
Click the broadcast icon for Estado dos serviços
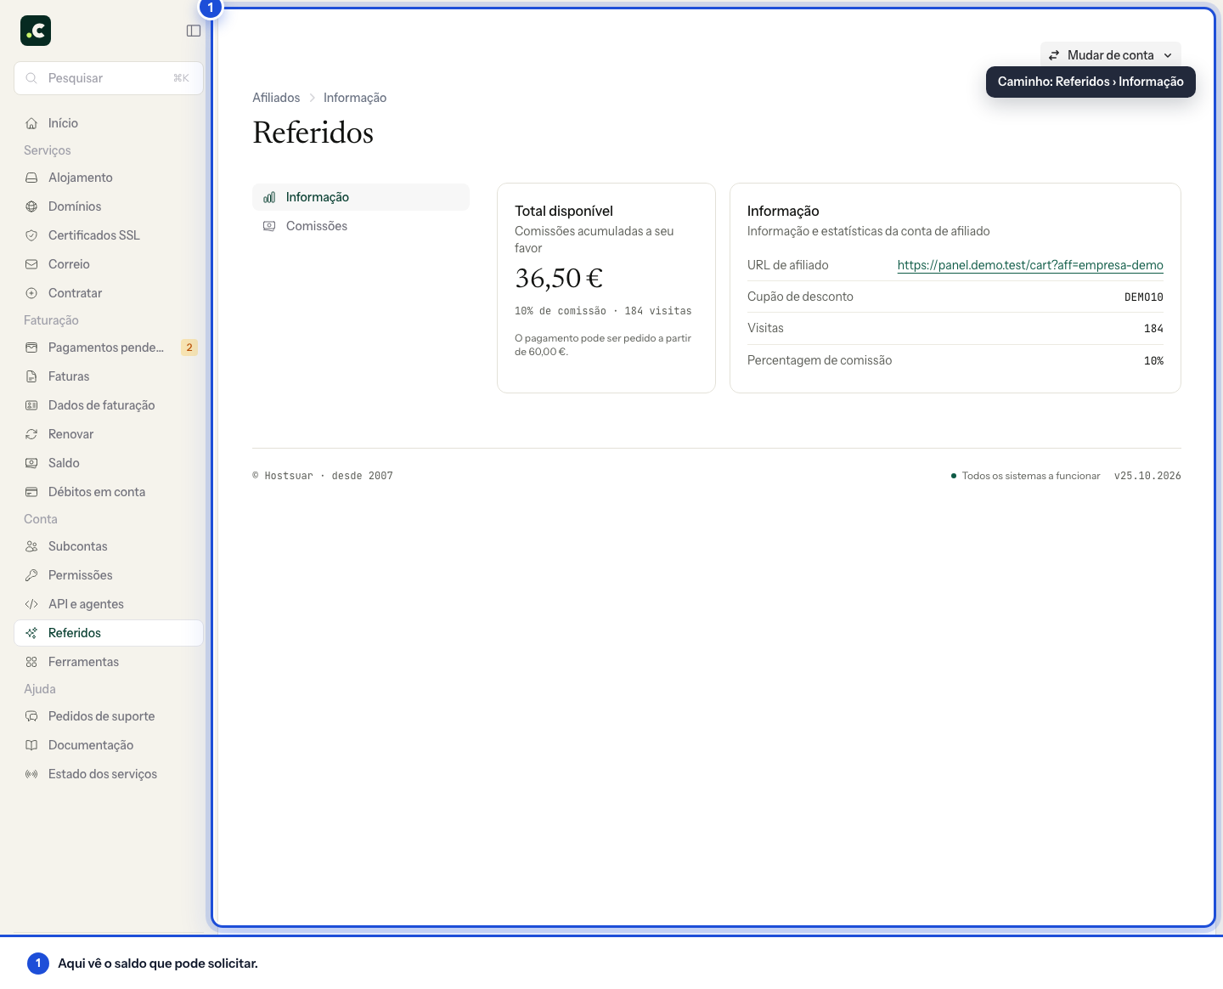(x=31, y=774)
